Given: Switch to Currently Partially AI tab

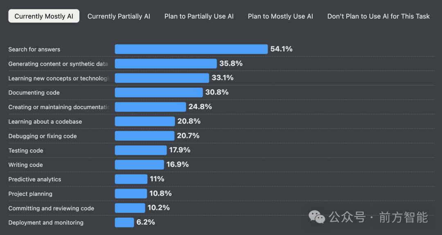Looking at the screenshot, I should coord(119,16).
